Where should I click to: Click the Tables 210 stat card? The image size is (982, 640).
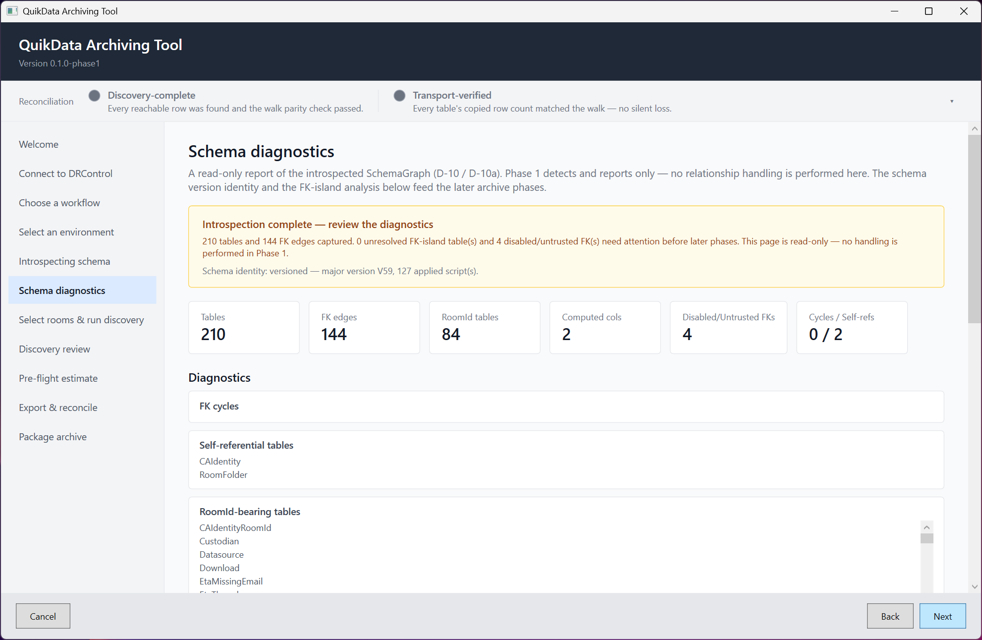click(x=244, y=328)
